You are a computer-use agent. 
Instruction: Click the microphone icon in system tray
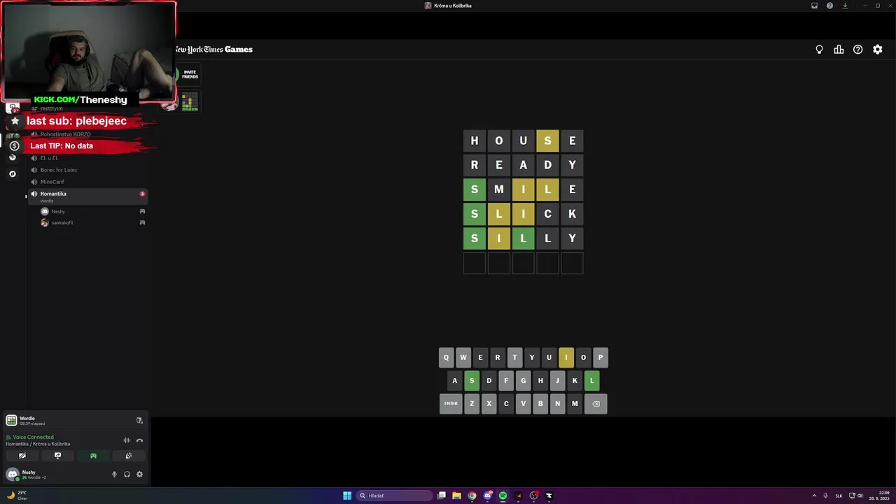pyautogui.click(x=826, y=496)
